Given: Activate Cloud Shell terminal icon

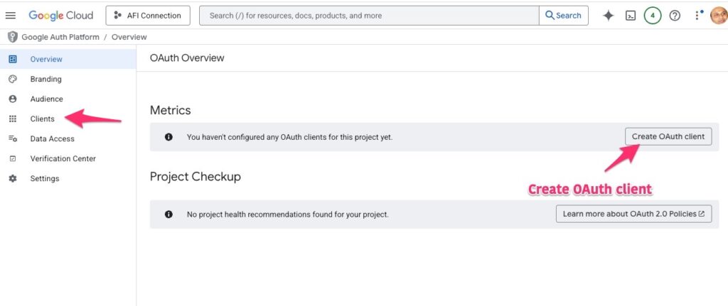Looking at the screenshot, I should click(630, 16).
